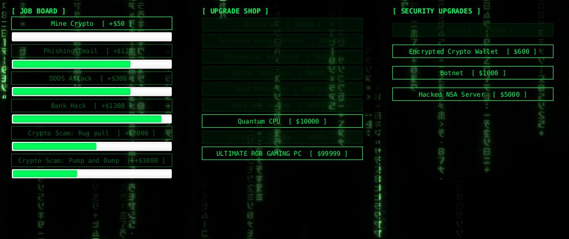Start the Mine Crypto job

[x=92, y=23]
